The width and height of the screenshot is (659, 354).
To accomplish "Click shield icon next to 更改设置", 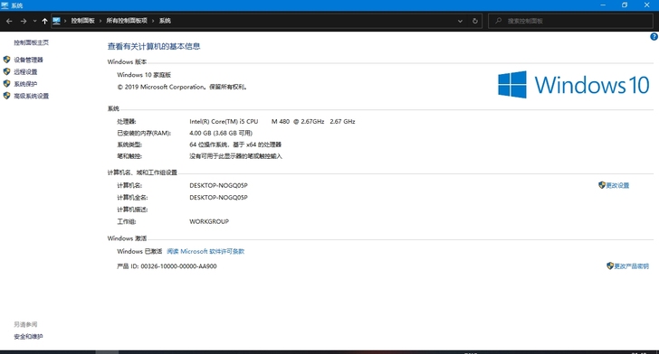I will (602, 185).
